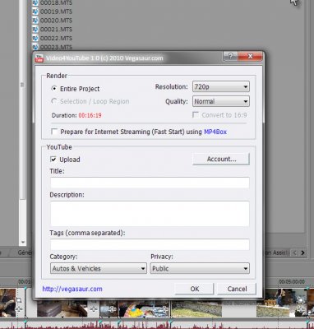Click left arrow of tab scroller
314x329 pixels.
[294, 253]
